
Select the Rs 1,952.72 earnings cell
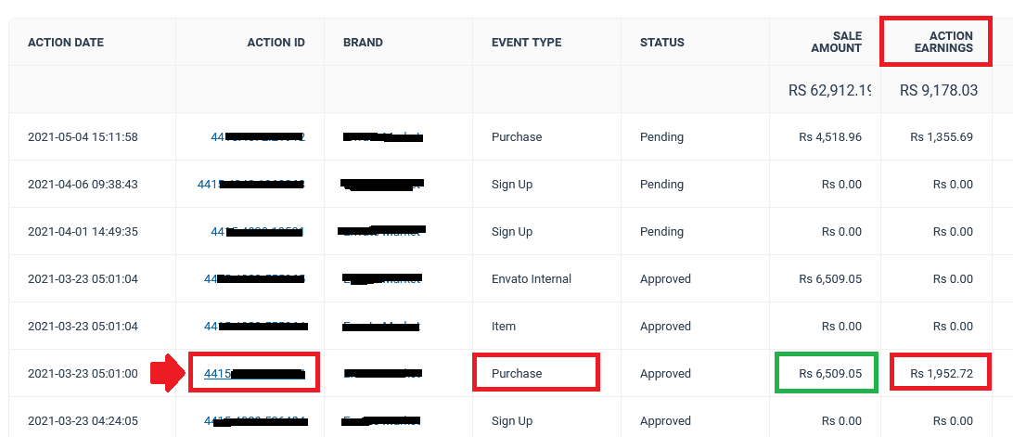point(942,374)
